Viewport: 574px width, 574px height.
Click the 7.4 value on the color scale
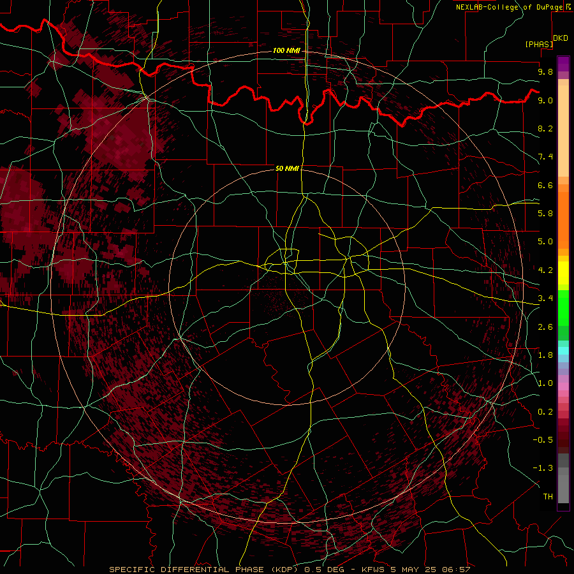pos(545,157)
